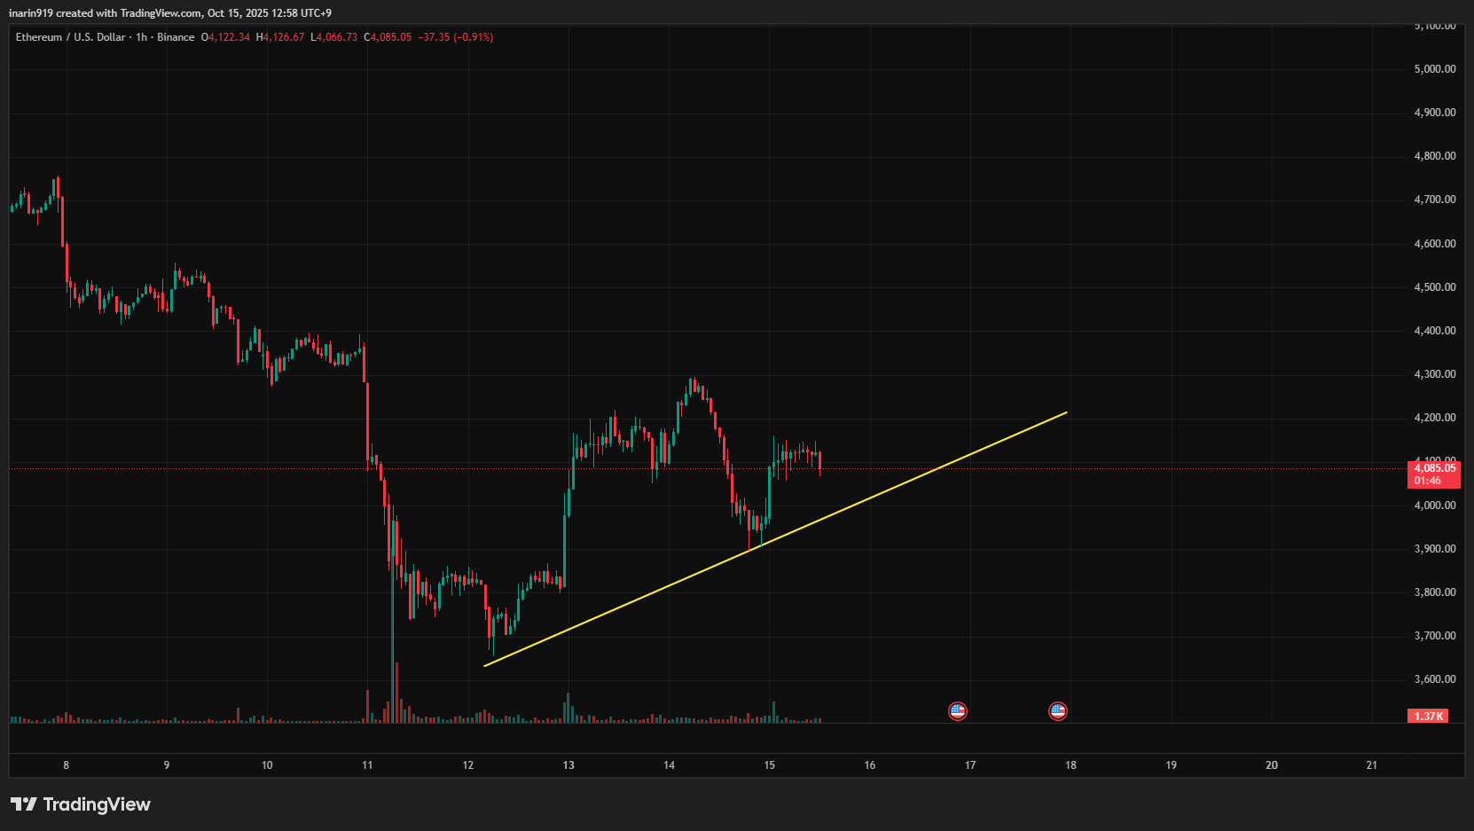This screenshot has width=1474, height=831.
Task: Open the US economic event near Oct 18
Action: (x=1057, y=711)
